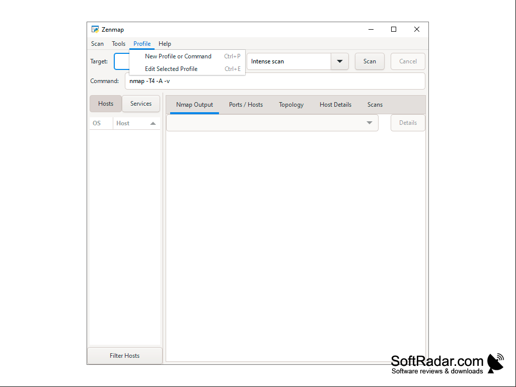Click the Zenmap app icon in title bar
The height and width of the screenshot is (387, 516).
[x=95, y=29]
